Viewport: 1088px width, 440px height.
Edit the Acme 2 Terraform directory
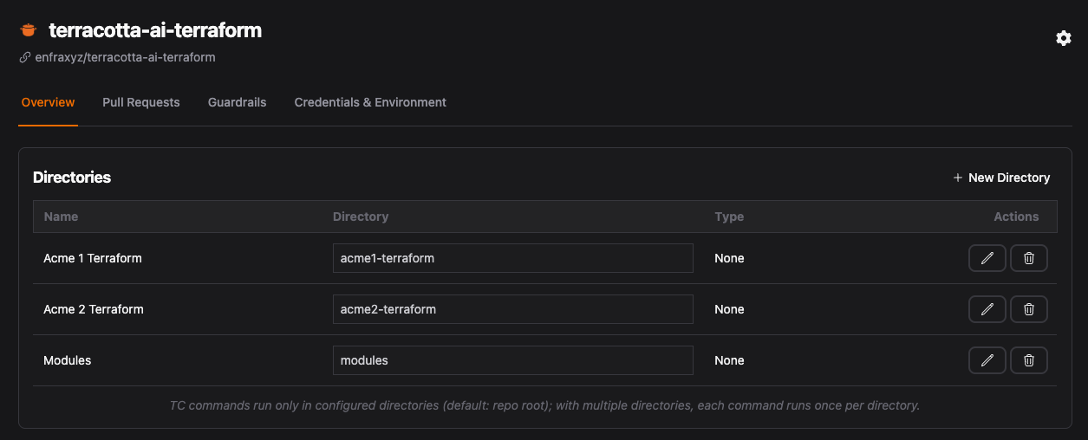987,309
